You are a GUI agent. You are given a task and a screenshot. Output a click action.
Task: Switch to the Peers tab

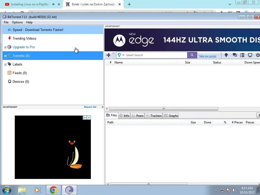pos(137,116)
